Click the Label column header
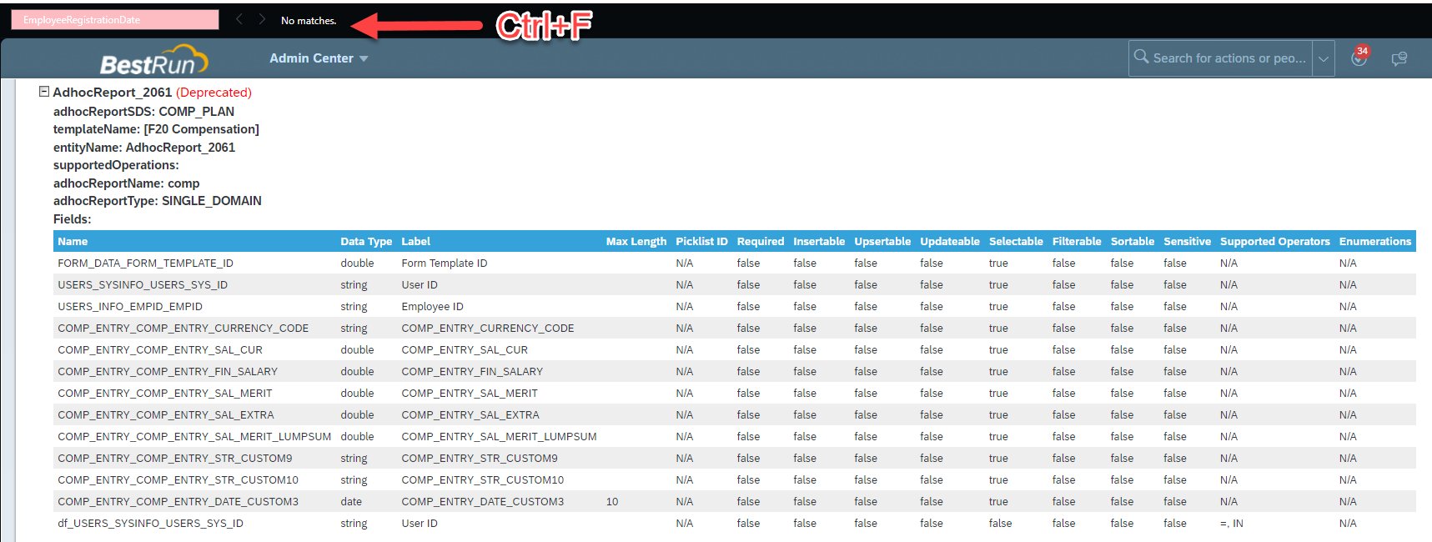 click(x=415, y=241)
